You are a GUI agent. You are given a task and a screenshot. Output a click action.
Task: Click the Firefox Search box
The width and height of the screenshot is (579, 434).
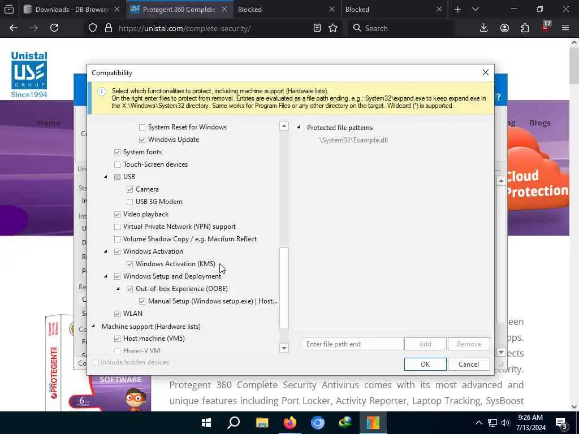pyautogui.click(x=401, y=28)
